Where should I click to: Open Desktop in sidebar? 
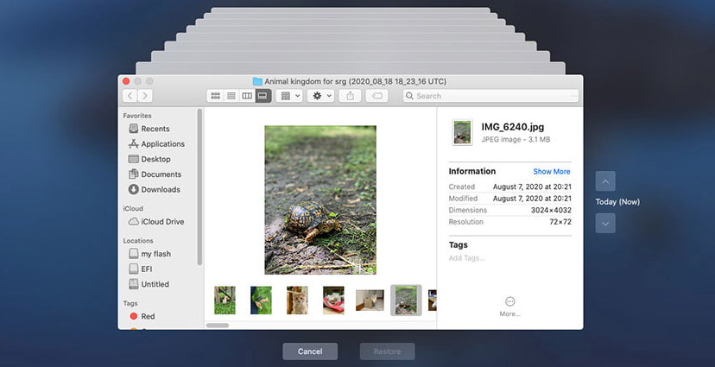pyautogui.click(x=155, y=159)
